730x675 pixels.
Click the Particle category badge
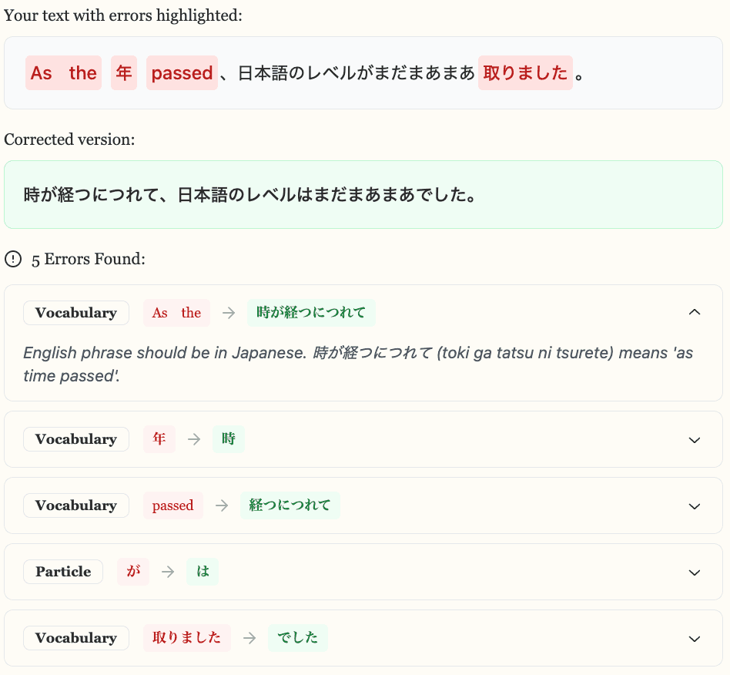63,572
